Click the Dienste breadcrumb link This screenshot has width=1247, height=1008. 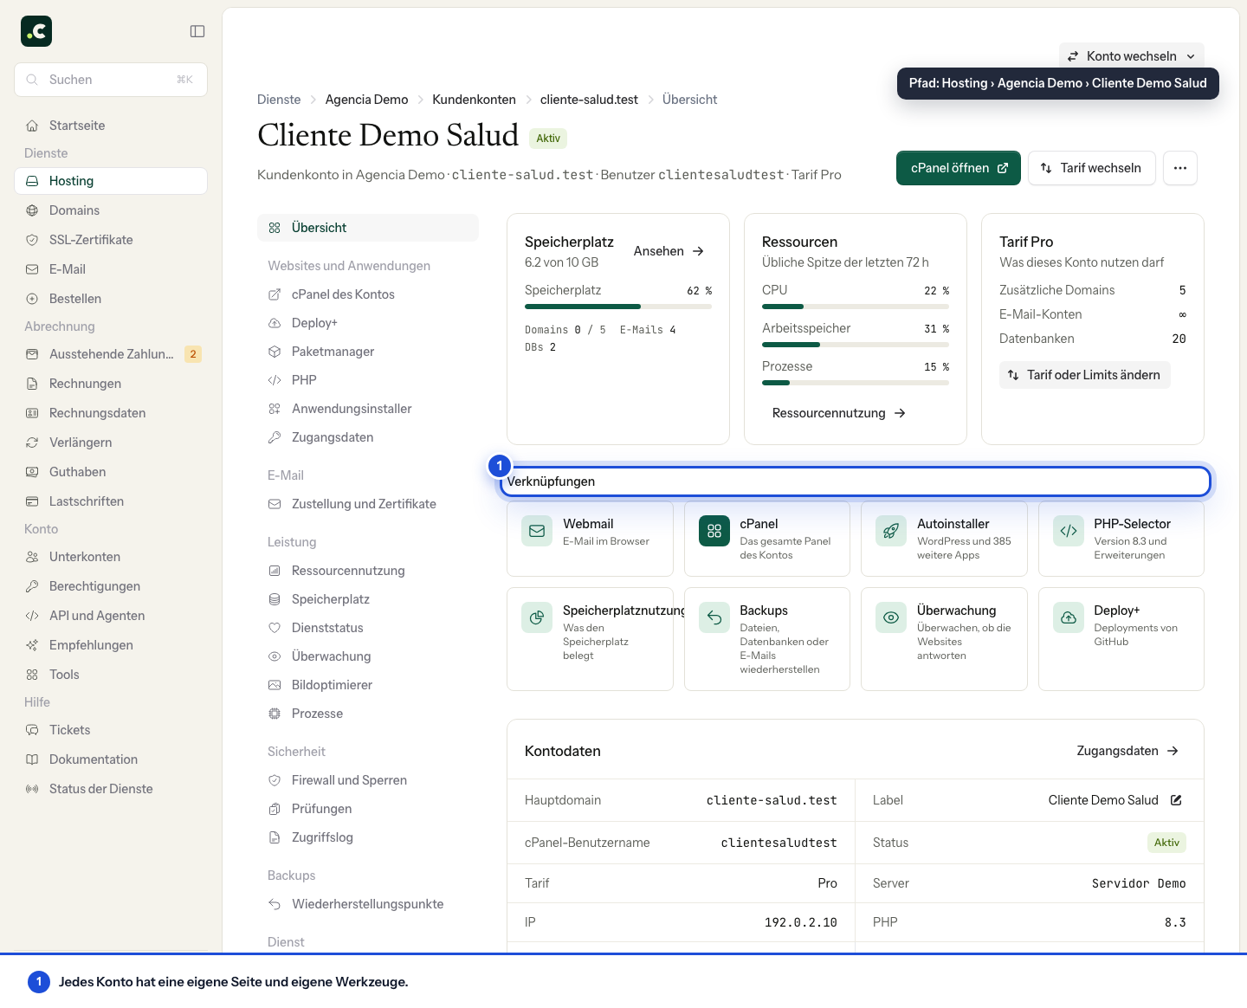(279, 100)
